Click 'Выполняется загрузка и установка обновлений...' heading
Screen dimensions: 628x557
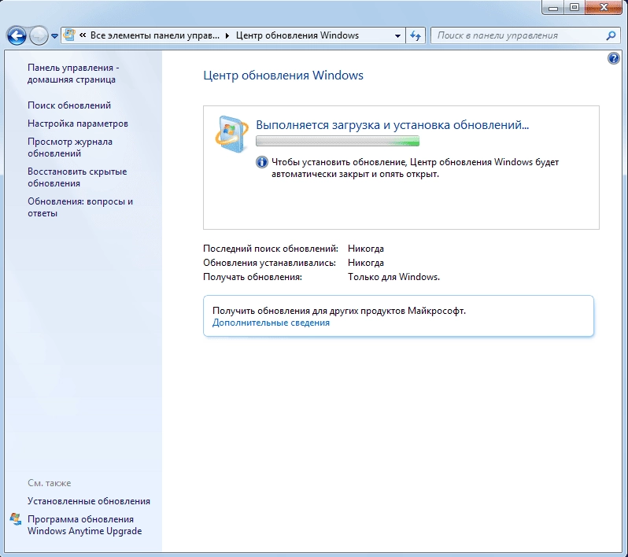pyautogui.click(x=393, y=125)
